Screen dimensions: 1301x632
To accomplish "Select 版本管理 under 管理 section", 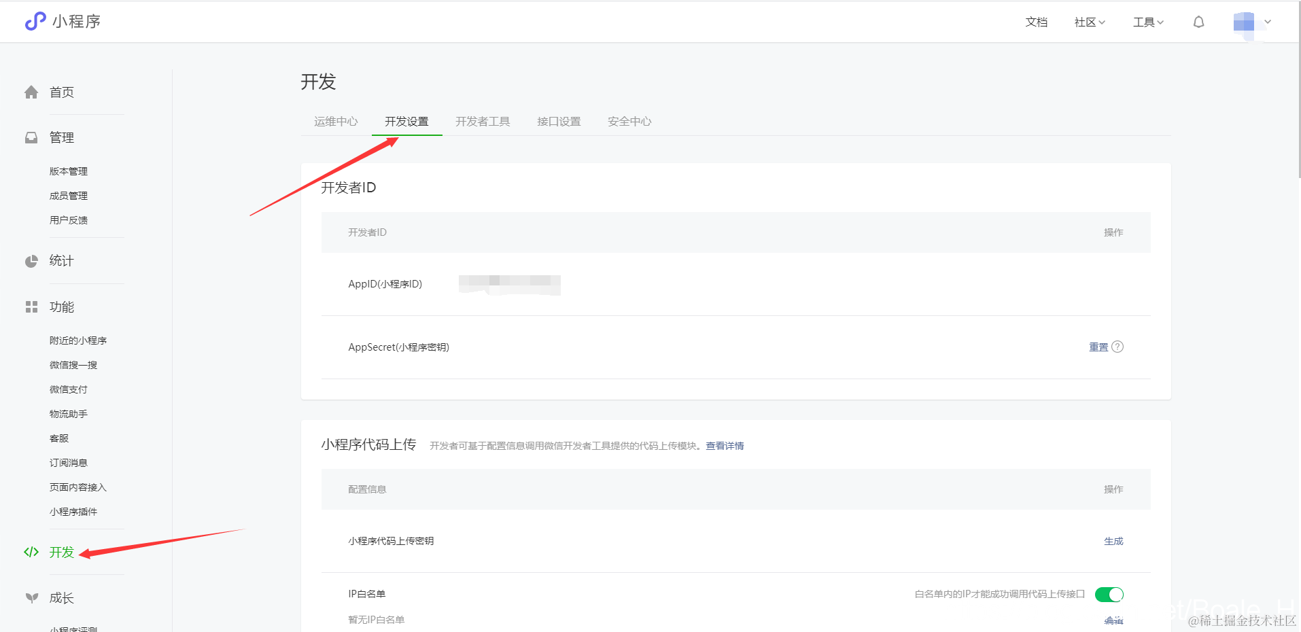I will click(x=69, y=171).
